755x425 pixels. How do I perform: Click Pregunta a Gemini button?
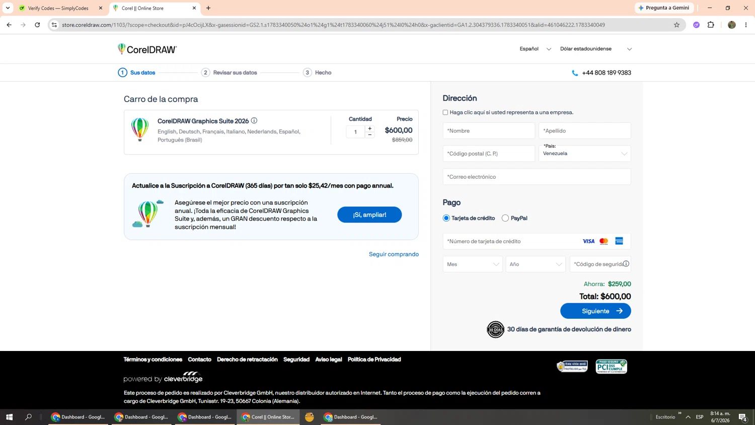664,8
